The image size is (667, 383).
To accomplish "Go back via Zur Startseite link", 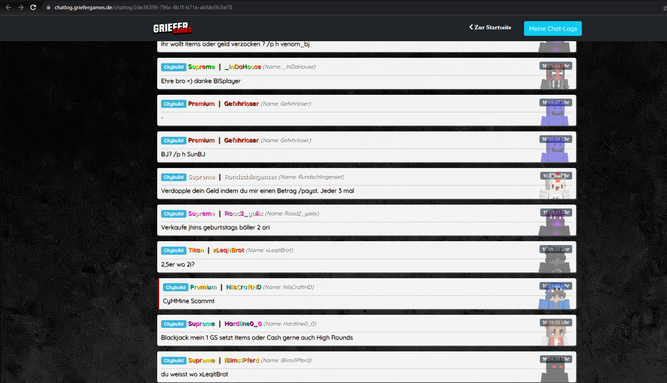I will point(490,27).
